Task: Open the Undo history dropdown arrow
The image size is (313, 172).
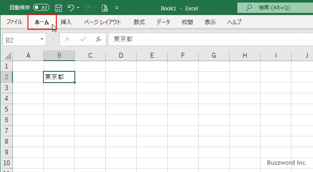Action: click(x=78, y=8)
